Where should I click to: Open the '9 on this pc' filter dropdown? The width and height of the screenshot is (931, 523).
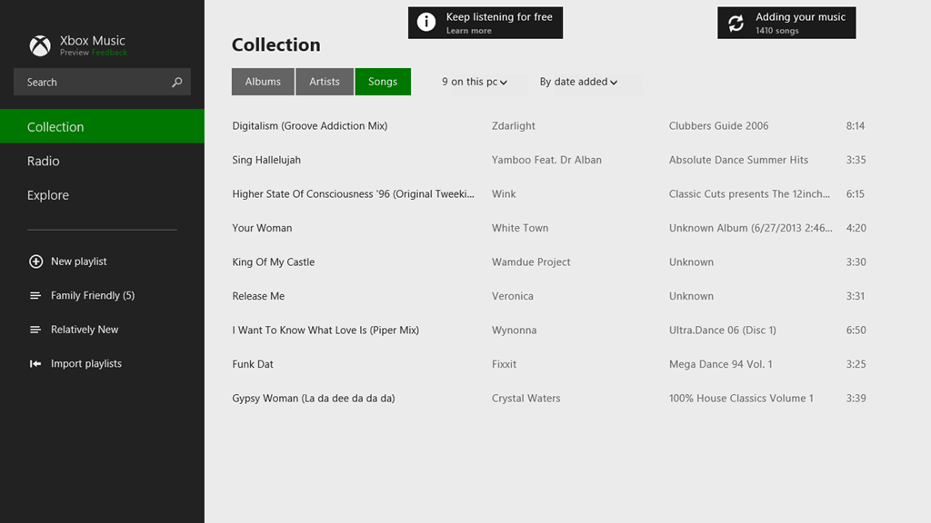pos(475,82)
